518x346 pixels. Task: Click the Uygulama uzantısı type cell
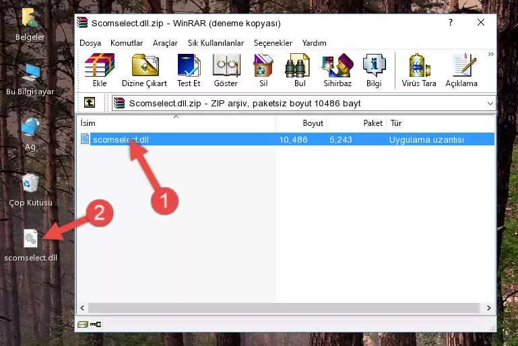[426, 139]
